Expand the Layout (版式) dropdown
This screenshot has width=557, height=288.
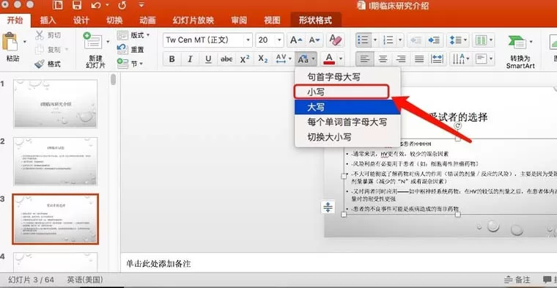tap(133, 34)
